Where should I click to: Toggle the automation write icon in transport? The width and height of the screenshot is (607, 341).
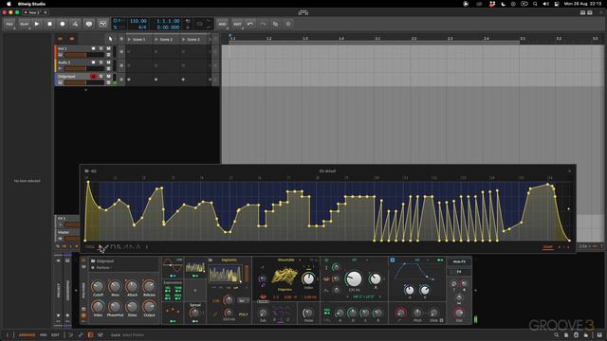(76, 24)
